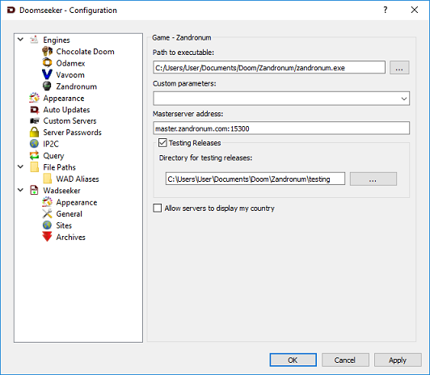Open the Auto Updates settings page
The width and height of the screenshot is (430, 375).
click(x=66, y=110)
